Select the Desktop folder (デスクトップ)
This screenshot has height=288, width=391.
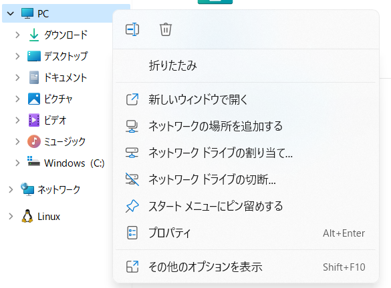[66, 56]
